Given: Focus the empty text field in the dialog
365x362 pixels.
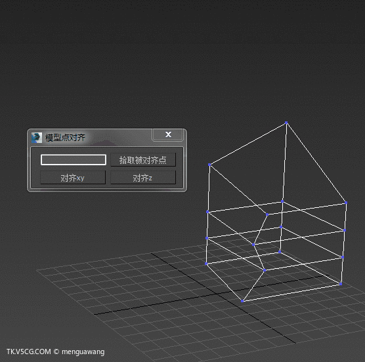Looking at the screenshot, I should [x=74, y=160].
